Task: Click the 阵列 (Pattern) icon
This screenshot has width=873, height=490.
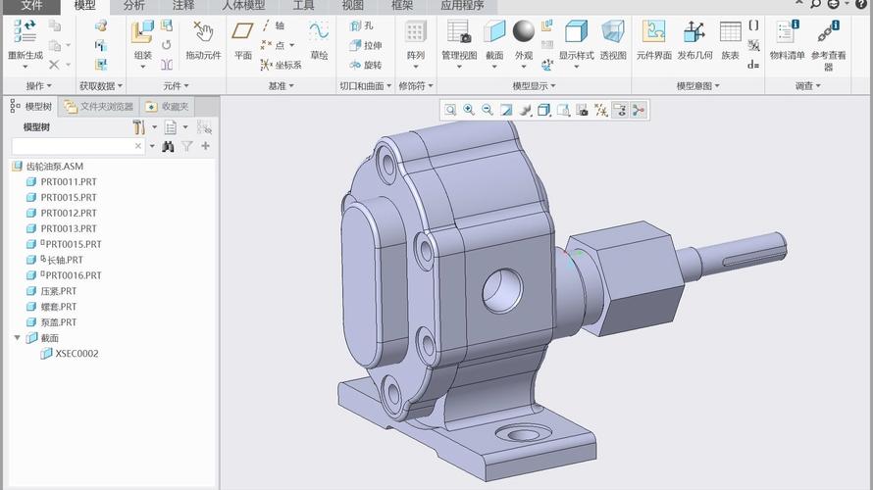Action: [x=415, y=32]
